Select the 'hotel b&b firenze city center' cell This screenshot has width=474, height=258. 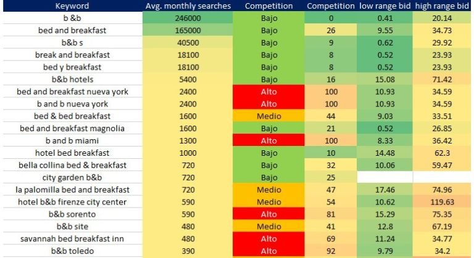click(72, 201)
